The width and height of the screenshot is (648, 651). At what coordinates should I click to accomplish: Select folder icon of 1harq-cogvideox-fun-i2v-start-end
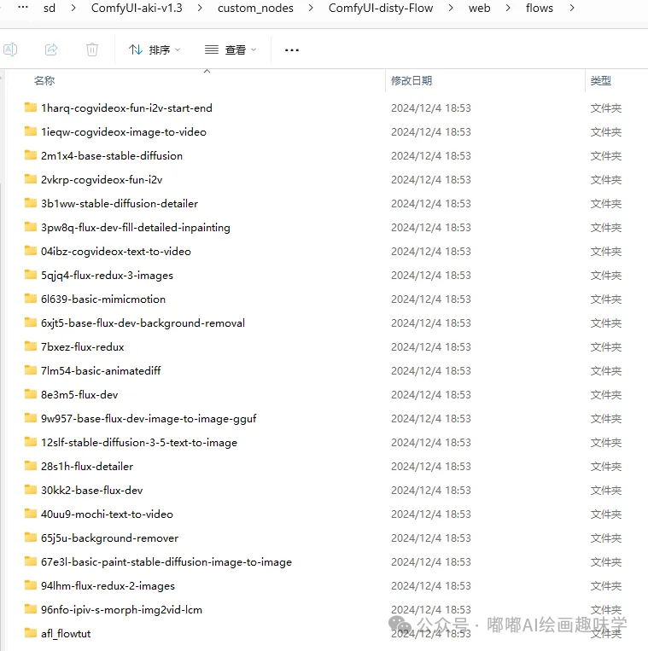[x=31, y=108]
